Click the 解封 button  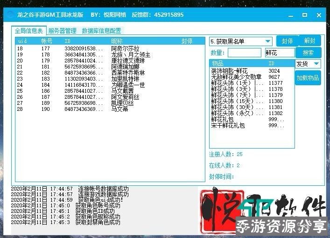[309, 41]
